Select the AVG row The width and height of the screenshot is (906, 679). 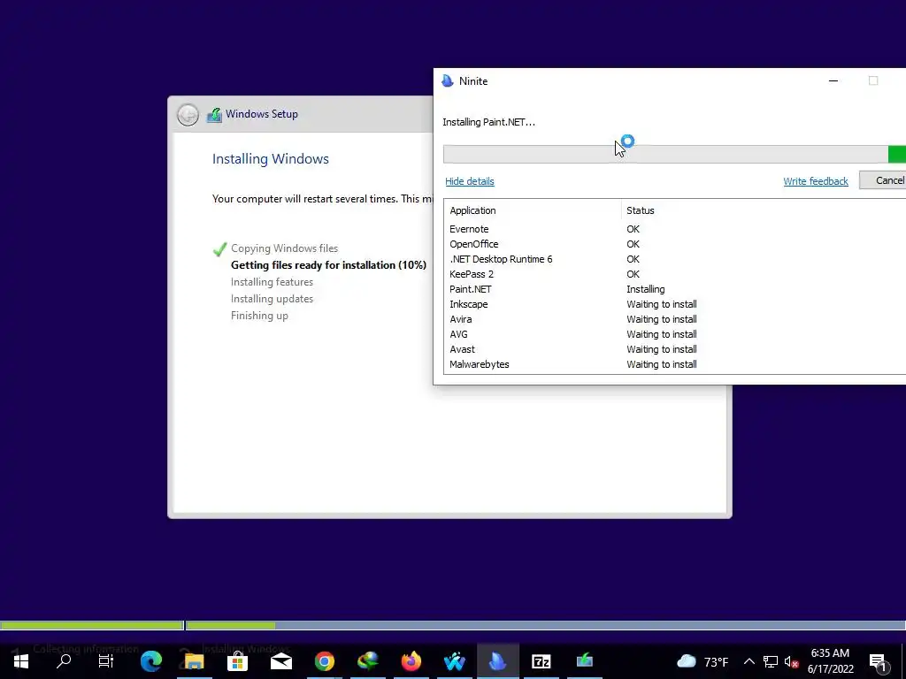(x=674, y=334)
